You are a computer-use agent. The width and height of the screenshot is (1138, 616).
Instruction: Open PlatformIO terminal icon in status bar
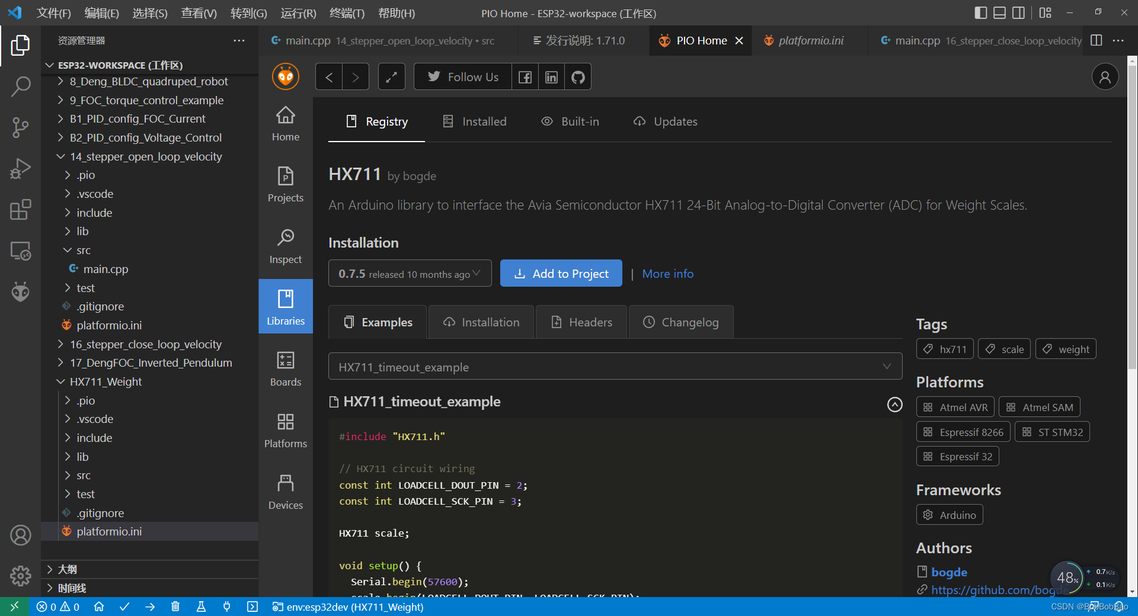(252, 607)
